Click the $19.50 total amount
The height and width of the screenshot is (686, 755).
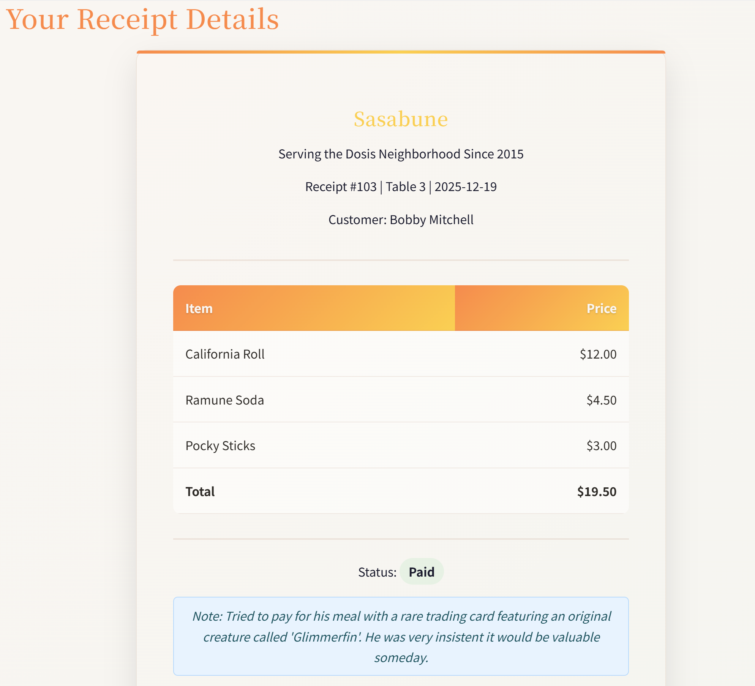tap(597, 492)
